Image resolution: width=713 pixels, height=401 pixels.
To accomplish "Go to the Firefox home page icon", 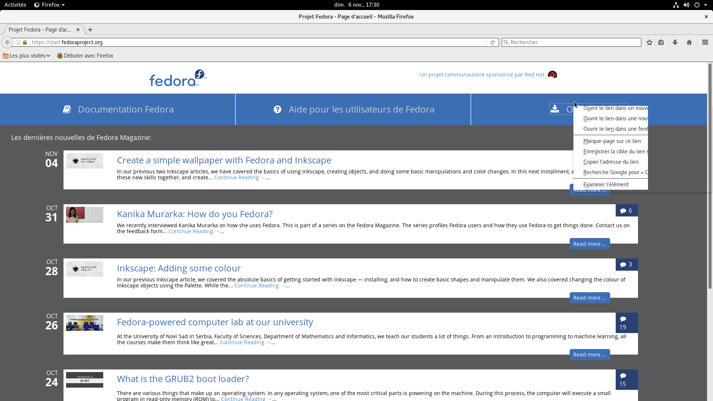I will (x=689, y=42).
